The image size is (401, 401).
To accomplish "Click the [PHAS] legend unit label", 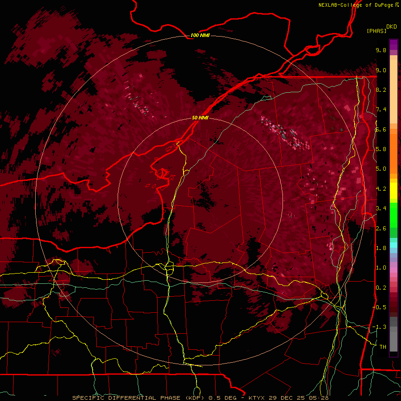I will 376,31.
